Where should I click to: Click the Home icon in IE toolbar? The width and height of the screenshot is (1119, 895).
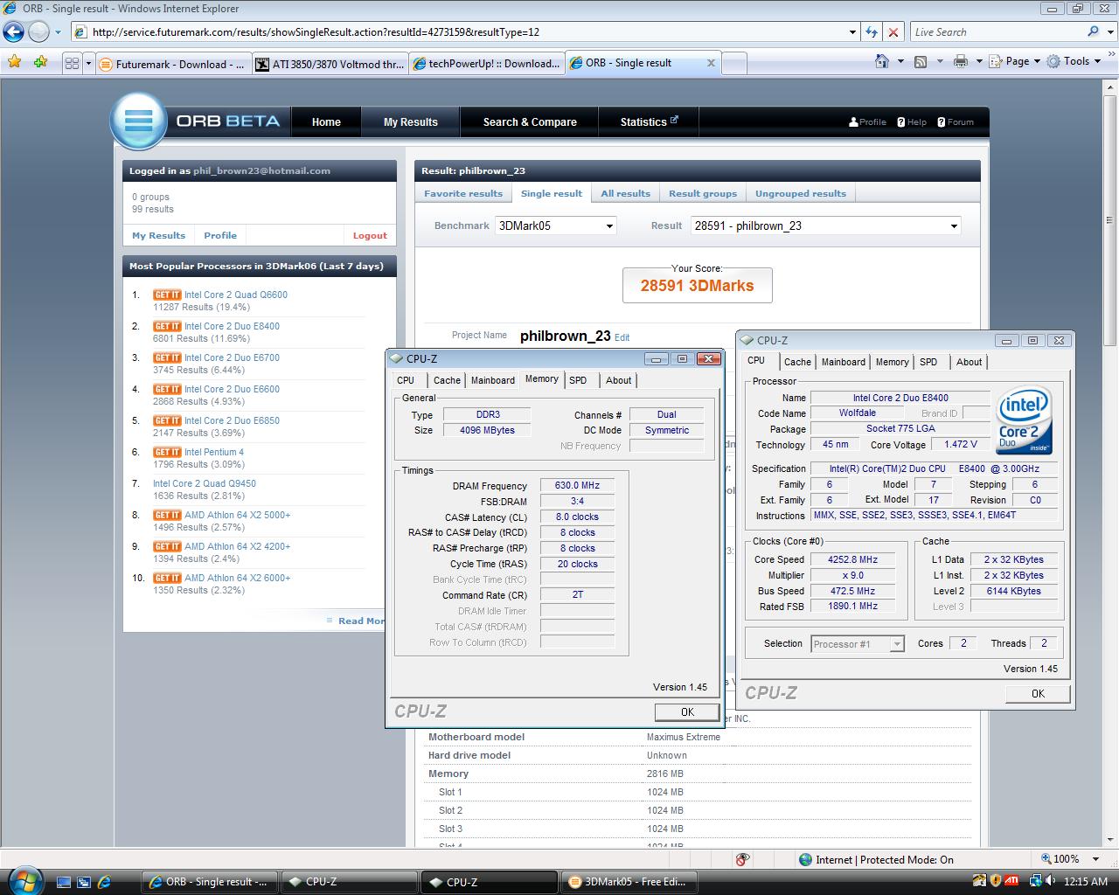click(883, 61)
